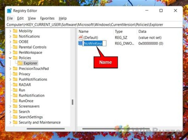Collapse the Policies key
The width and height of the screenshot is (188, 140).
coord(10,58)
